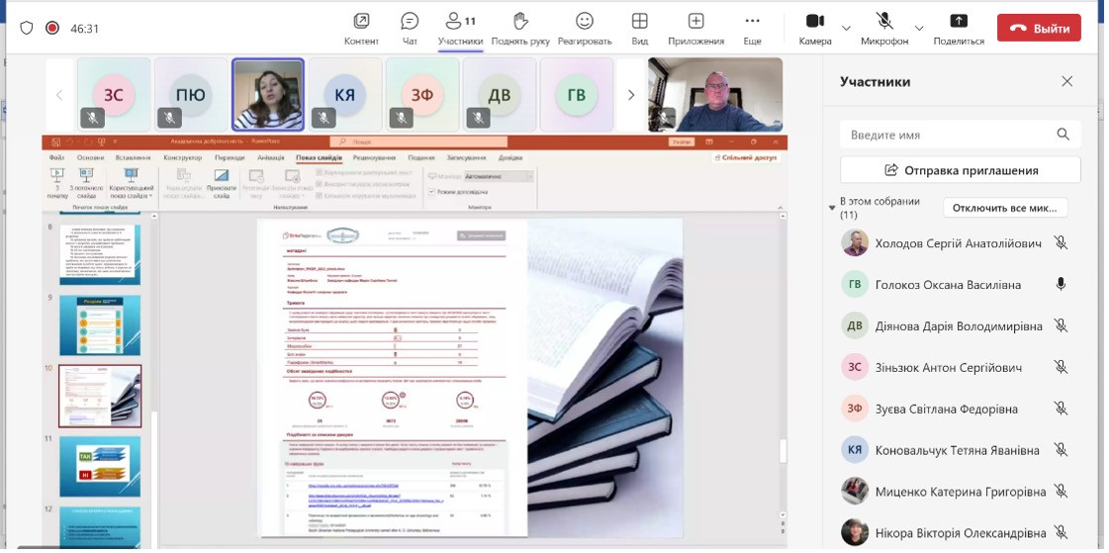Toggle mic for Діянова Дарія Володимирівна
The height and width of the screenshot is (553, 1109).
[1061, 326]
